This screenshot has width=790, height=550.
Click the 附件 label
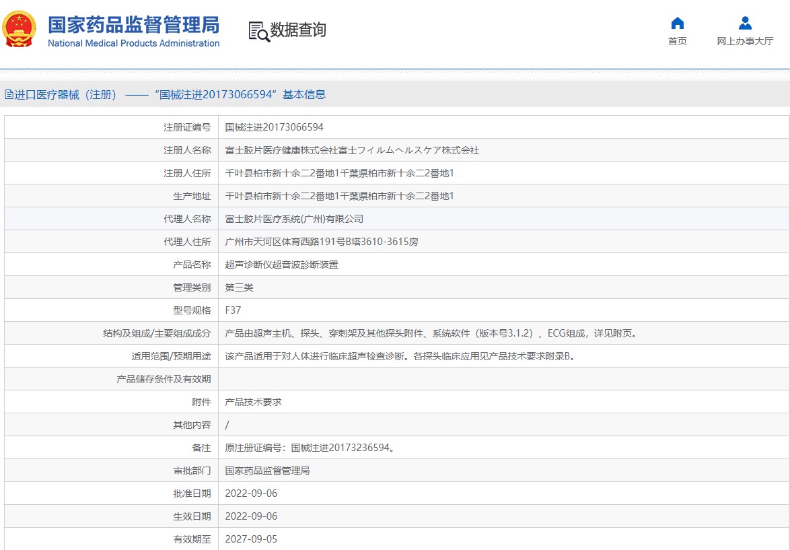pos(201,403)
